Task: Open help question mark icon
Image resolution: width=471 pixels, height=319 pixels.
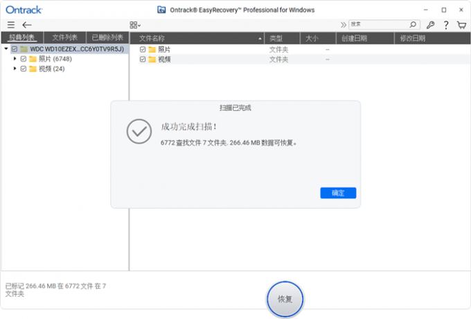Action: (446, 25)
